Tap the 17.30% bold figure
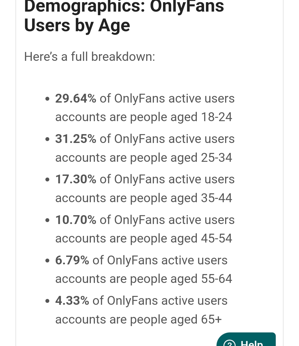 (76, 179)
